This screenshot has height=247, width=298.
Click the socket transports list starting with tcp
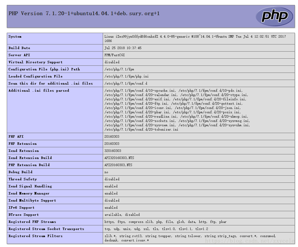click(156, 229)
